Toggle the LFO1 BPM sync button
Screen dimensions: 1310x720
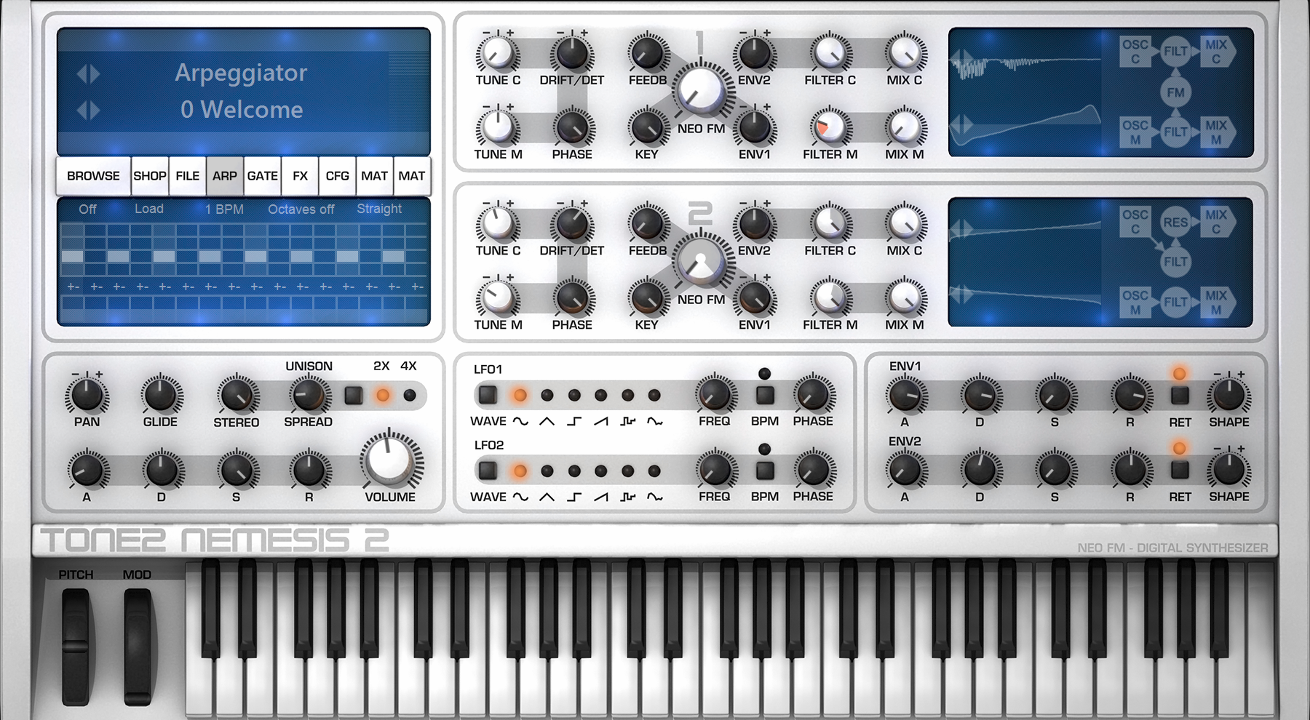click(764, 396)
